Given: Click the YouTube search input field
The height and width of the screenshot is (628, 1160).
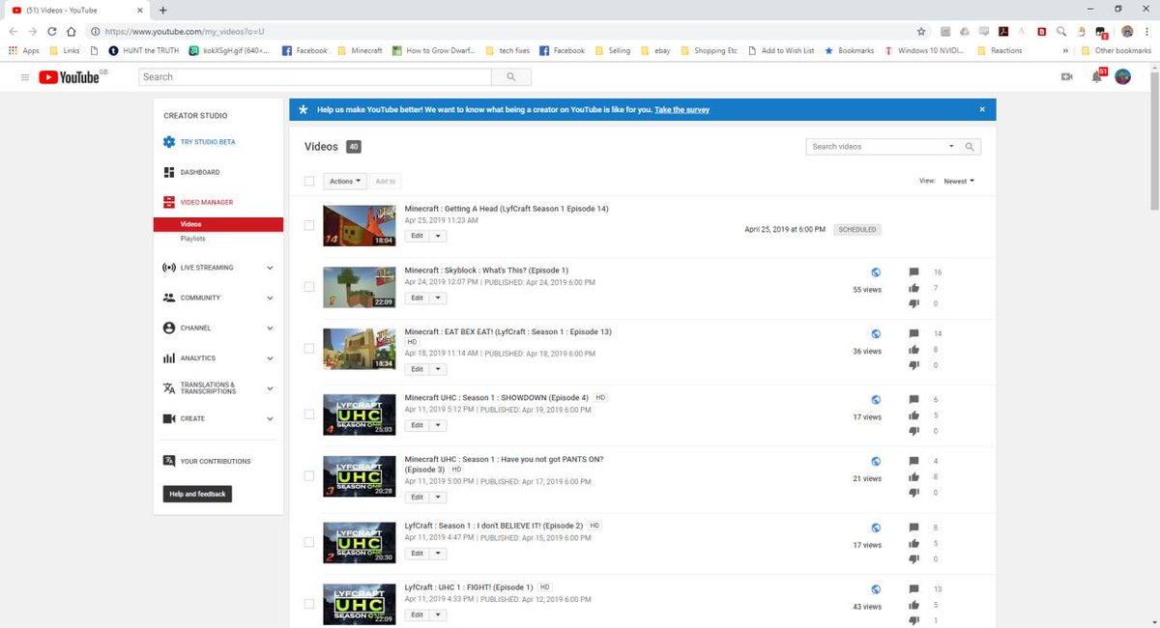Looking at the screenshot, I should [x=314, y=77].
